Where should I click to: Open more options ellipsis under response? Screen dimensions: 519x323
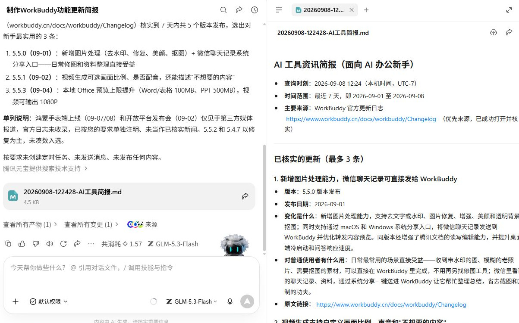point(91,244)
